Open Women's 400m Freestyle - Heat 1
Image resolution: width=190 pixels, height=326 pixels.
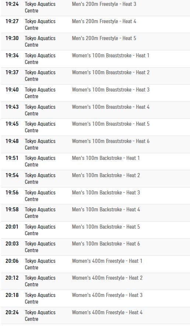tap(107, 261)
